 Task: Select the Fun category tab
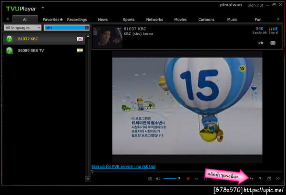tap(258, 20)
